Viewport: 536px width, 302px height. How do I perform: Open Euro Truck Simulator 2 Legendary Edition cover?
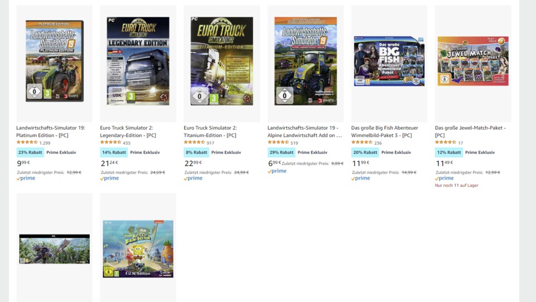(x=138, y=61)
